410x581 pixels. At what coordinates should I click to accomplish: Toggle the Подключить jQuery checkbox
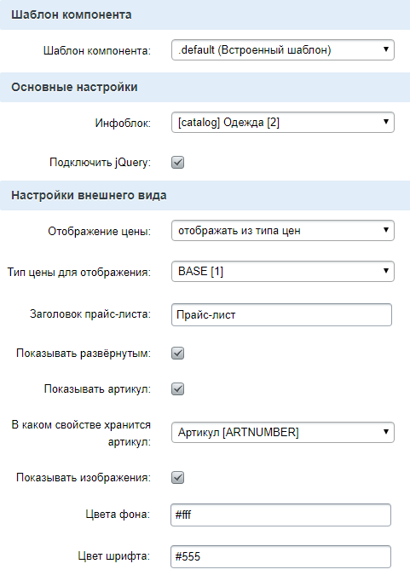point(178,163)
